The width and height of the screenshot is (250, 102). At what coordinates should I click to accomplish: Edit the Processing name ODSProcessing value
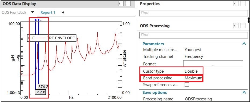(x=198, y=99)
